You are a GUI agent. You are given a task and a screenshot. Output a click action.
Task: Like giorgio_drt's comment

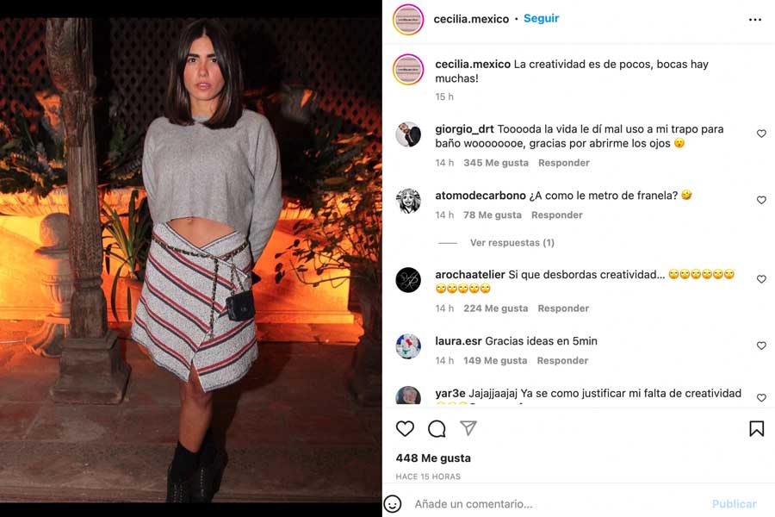pyautogui.click(x=761, y=134)
